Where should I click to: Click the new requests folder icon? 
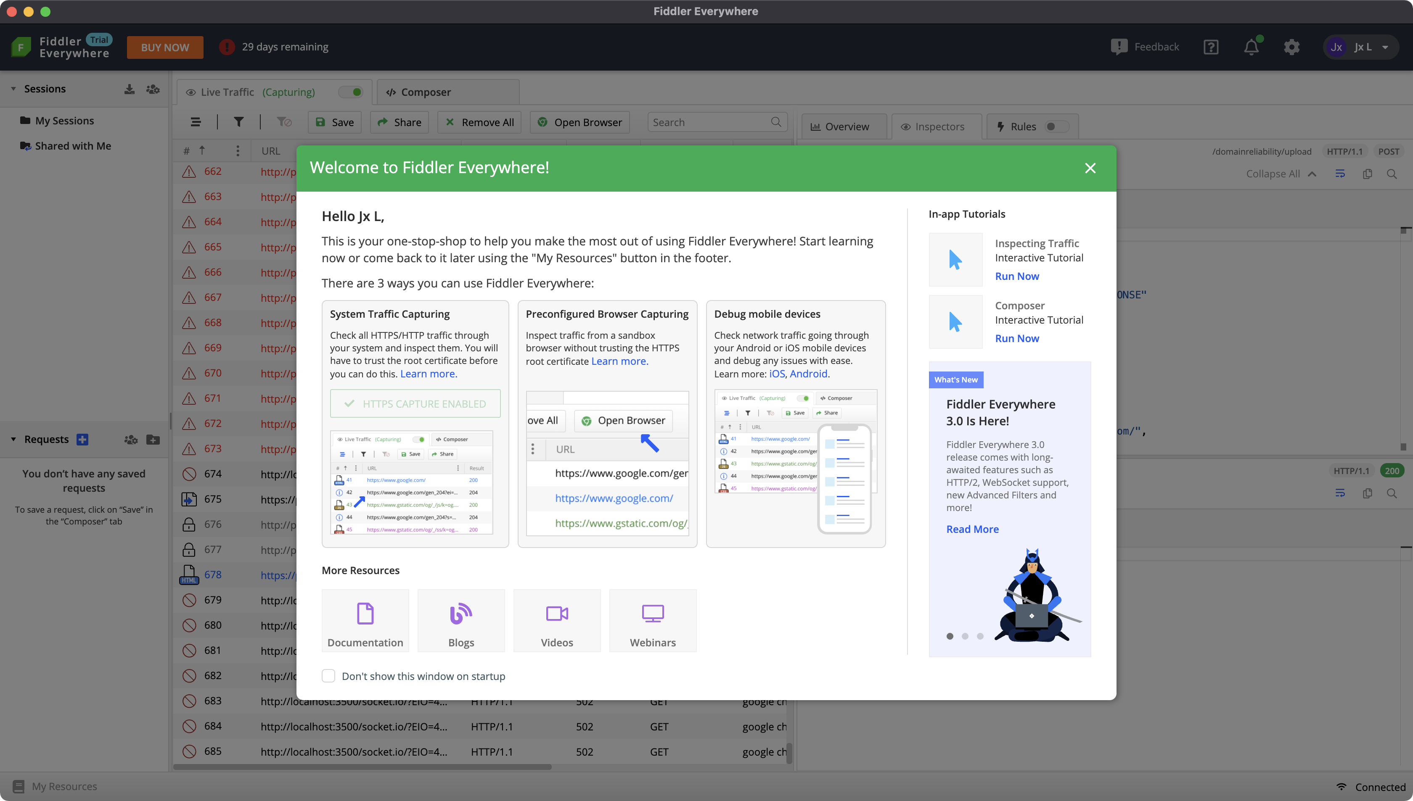pos(153,440)
